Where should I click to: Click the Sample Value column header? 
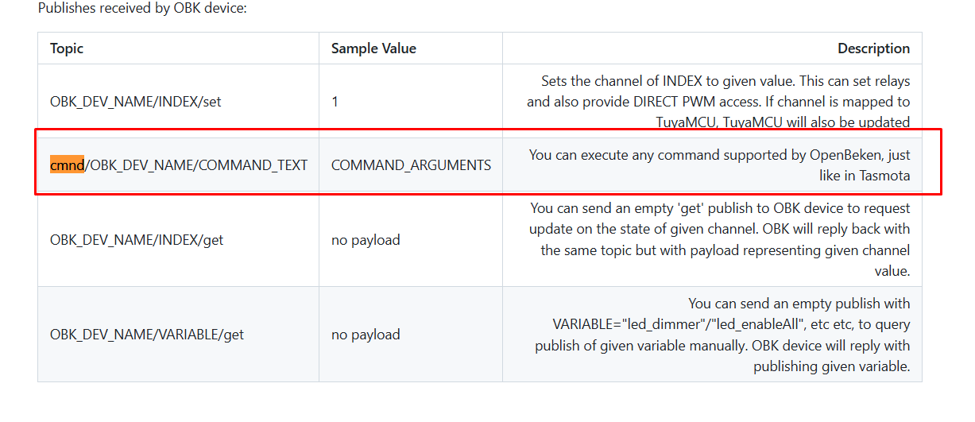coord(373,48)
